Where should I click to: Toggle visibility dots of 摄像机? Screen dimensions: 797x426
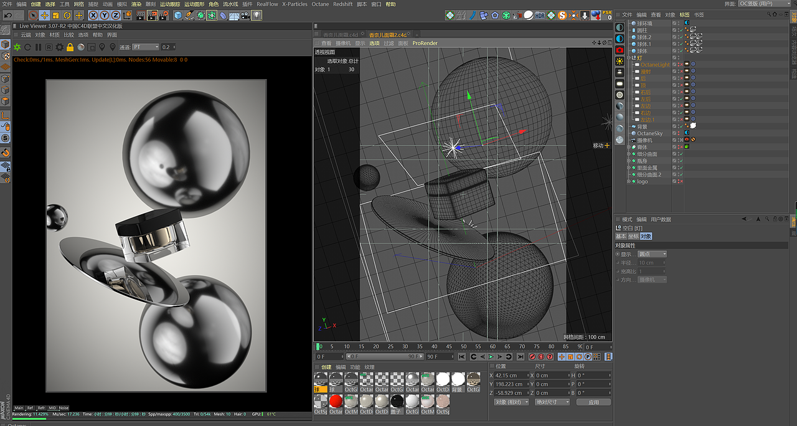point(679,140)
